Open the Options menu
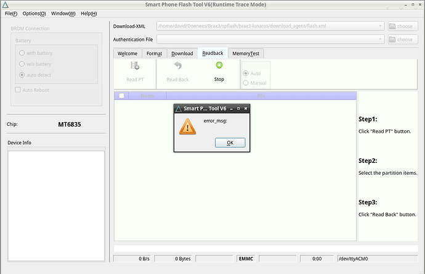Viewport: 425px width, 274px height. tap(34, 14)
